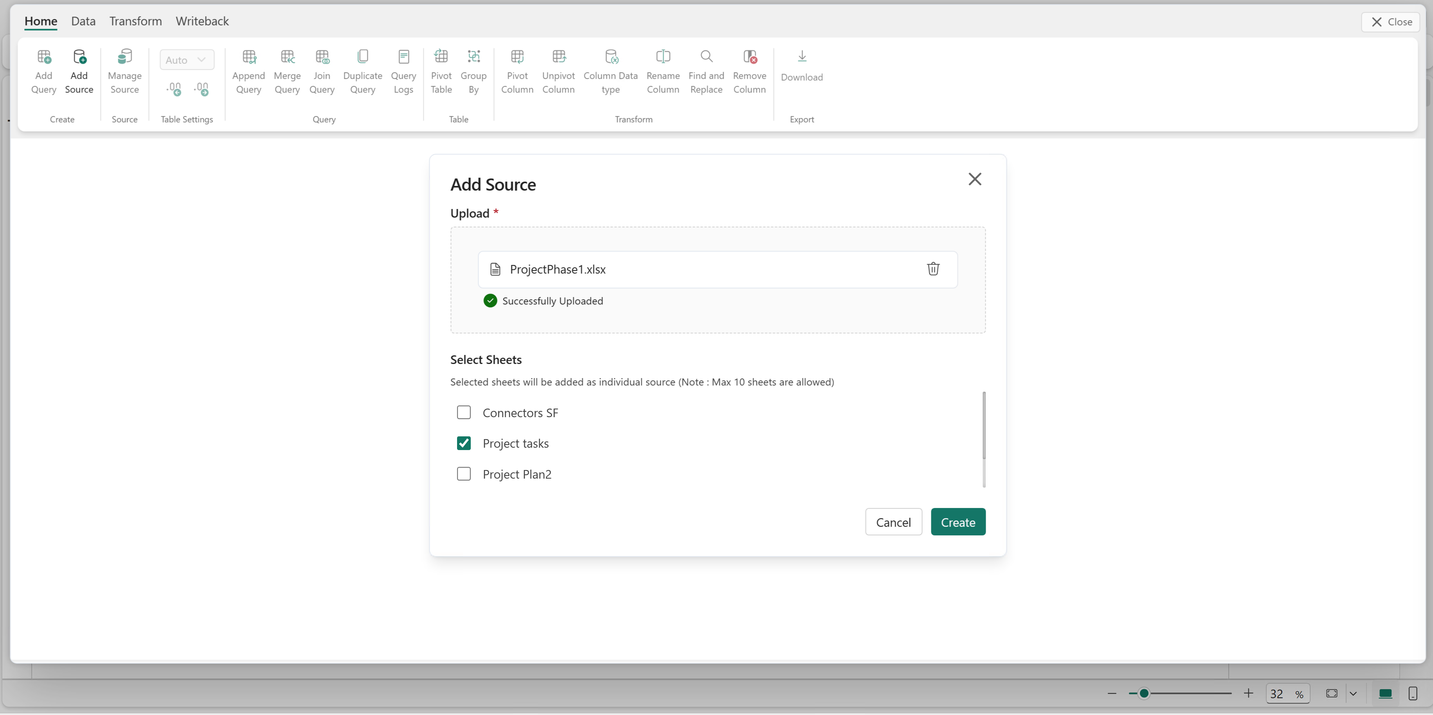Click the zoom slider handle
The image size is (1433, 715).
click(1144, 693)
